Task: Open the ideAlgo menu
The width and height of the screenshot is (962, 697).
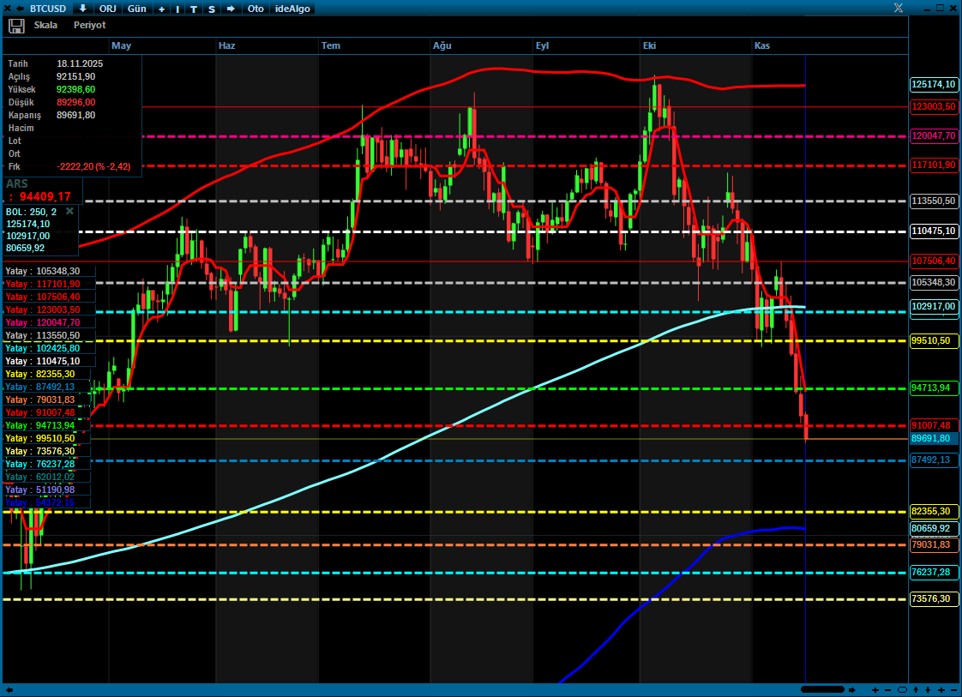Action: click(292, 9)
